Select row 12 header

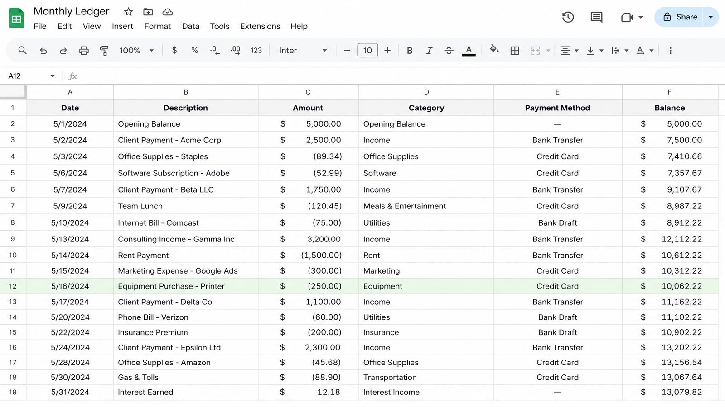pos(13,286)
